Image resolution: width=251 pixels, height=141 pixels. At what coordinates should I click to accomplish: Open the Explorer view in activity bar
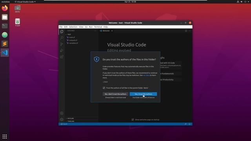click(x=62, y=31)
